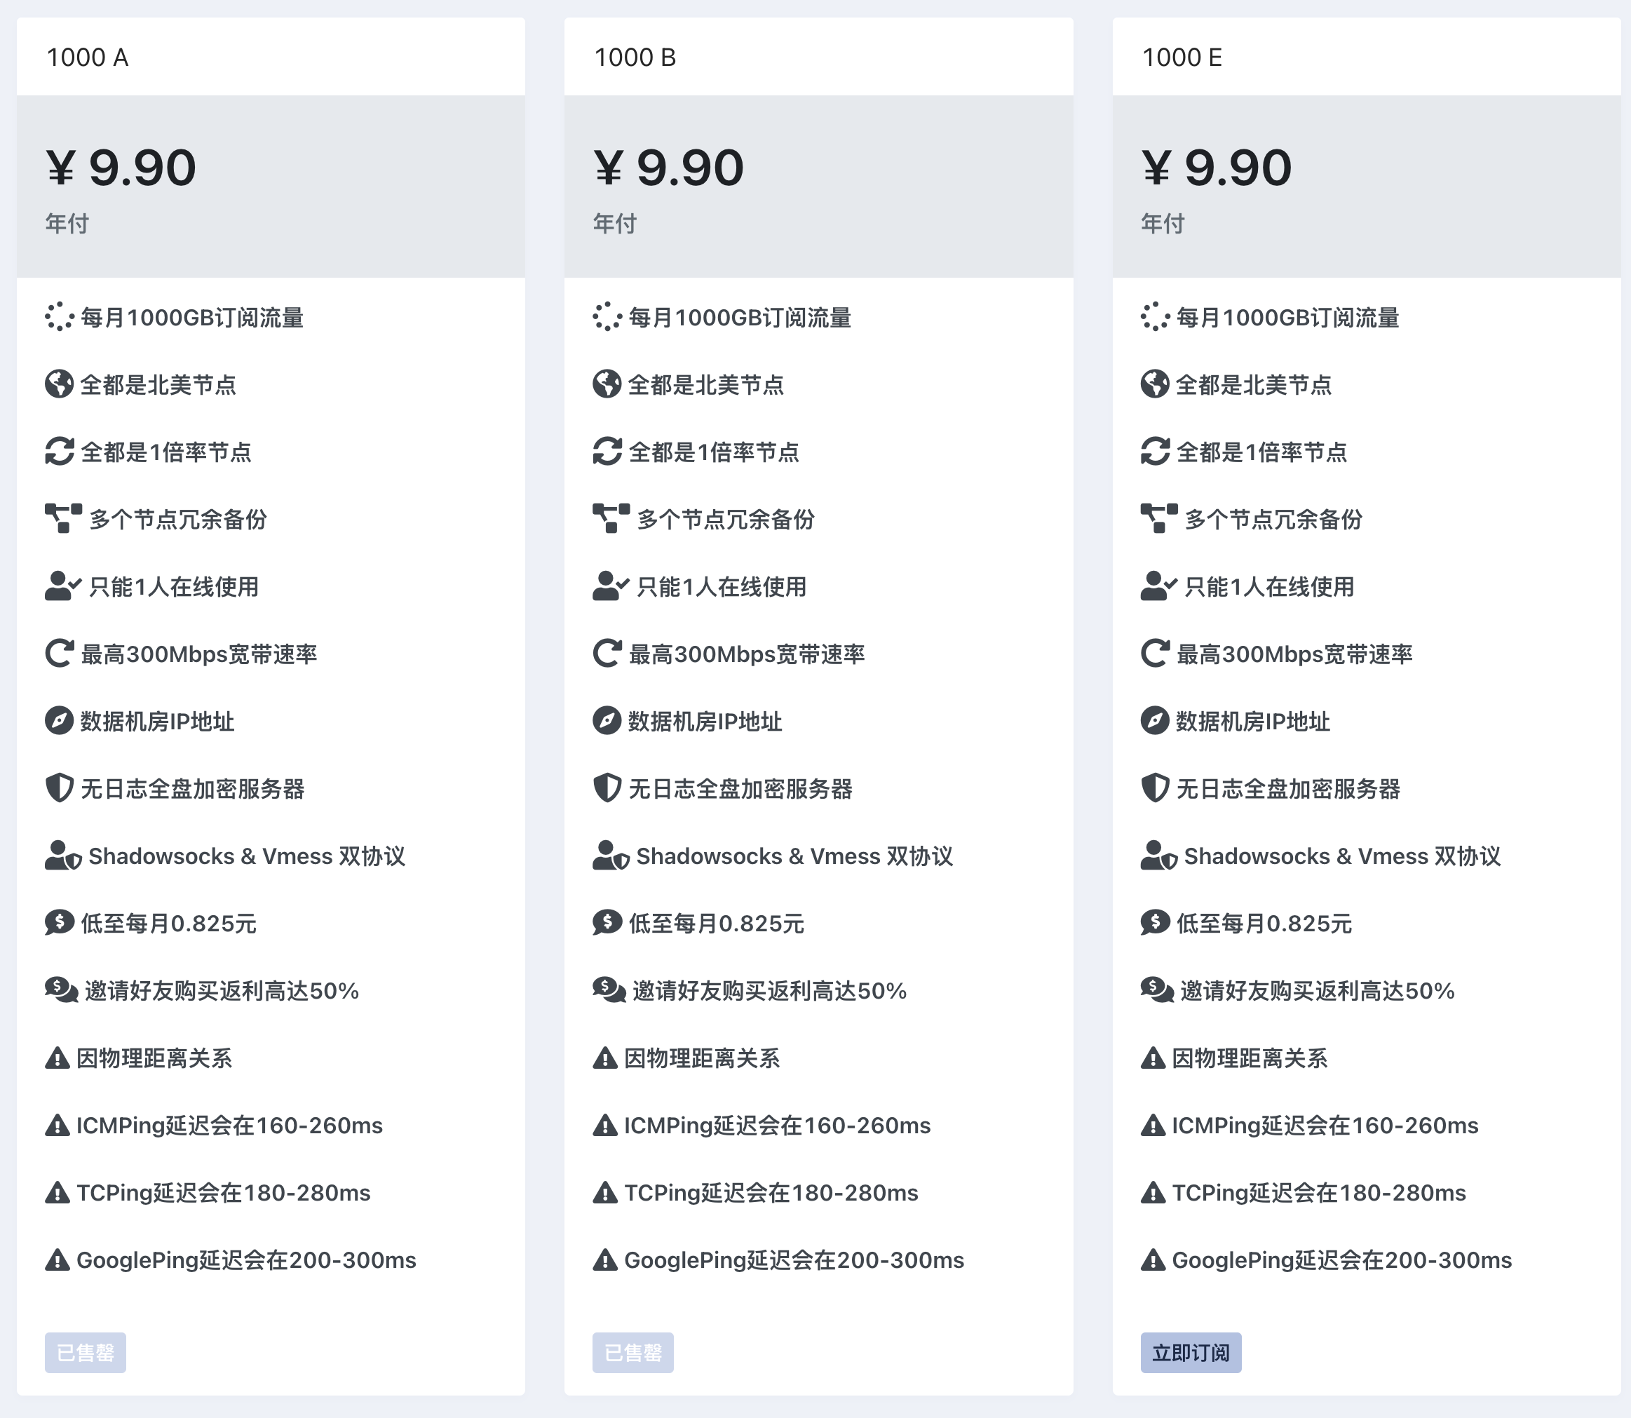Viewport: 1631px width, 1418px height.
Task: Click the sync arrows icon in 1000 B plan
Action: coord(607,452)
